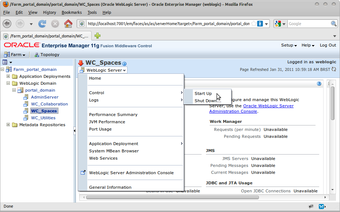
Task: Click the page icon left of the URL
Action: [x=82, y=24]
